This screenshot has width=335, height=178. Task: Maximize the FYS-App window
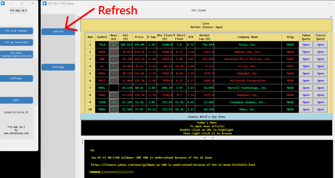(x=22, y=4)
